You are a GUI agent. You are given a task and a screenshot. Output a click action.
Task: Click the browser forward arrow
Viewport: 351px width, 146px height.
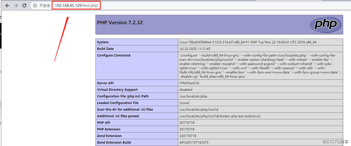16,6
